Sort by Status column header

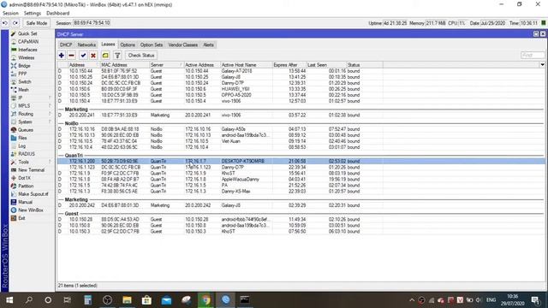[x=365, y=65]
